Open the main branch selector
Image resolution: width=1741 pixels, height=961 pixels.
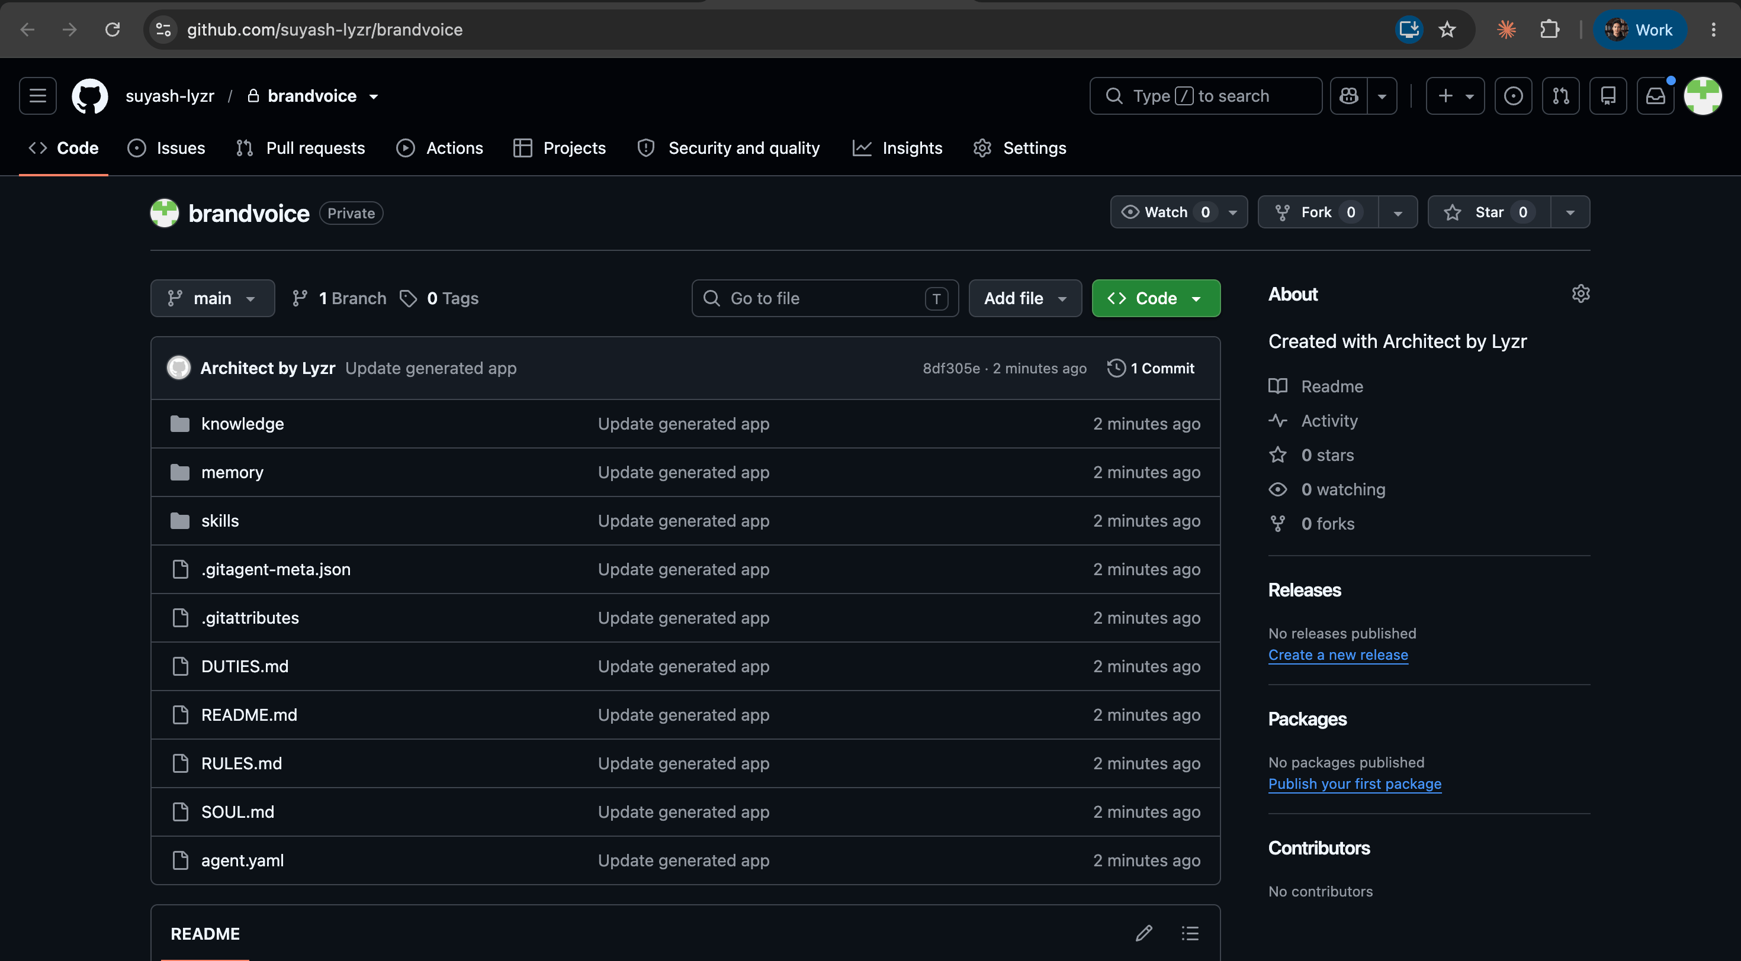pyautogui.click(x=212, y=298)
